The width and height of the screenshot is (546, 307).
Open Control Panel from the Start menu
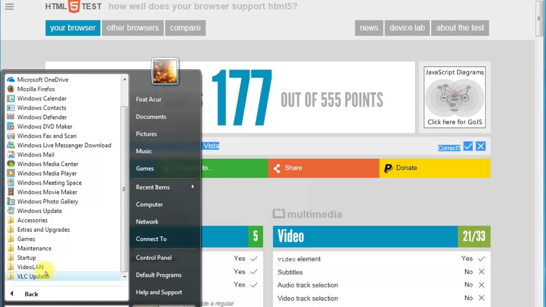point(154,258)
